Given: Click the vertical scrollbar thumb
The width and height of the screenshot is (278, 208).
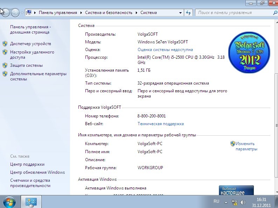Looking at the screenshot, I should 277,125.
